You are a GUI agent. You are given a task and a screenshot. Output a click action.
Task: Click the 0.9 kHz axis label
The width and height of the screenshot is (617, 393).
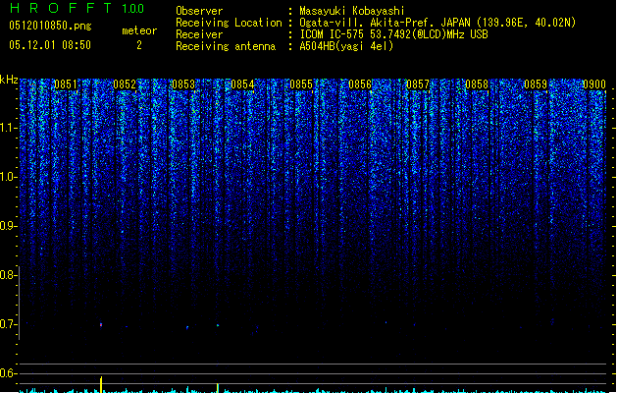pyautogui.click(x=8, y=226)
